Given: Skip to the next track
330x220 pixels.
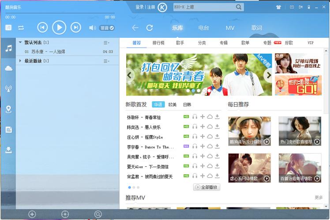Looking at the screenshot, I should [x=76, y=27].
